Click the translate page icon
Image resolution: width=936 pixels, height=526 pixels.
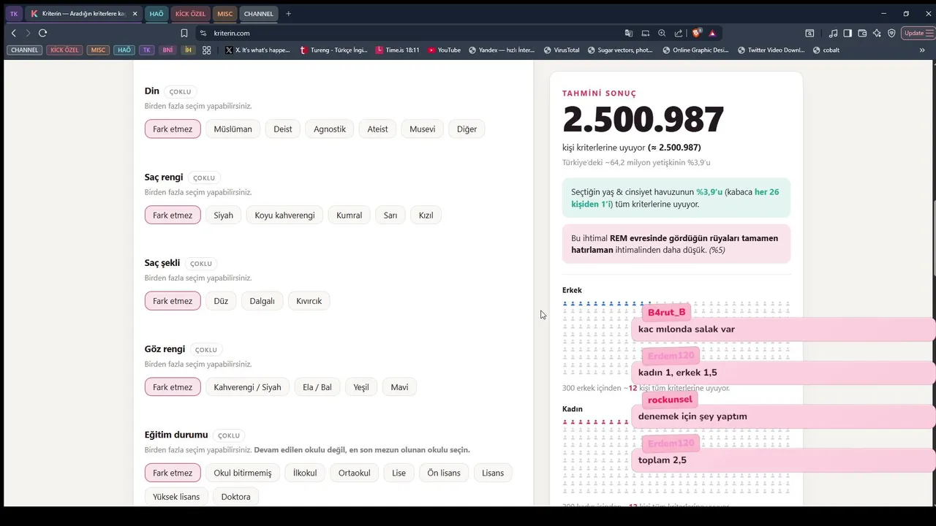[x=629, y=33]
